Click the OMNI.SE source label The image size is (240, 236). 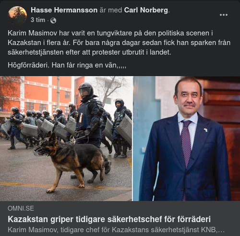pyautogui.click(x=21, y=208)
